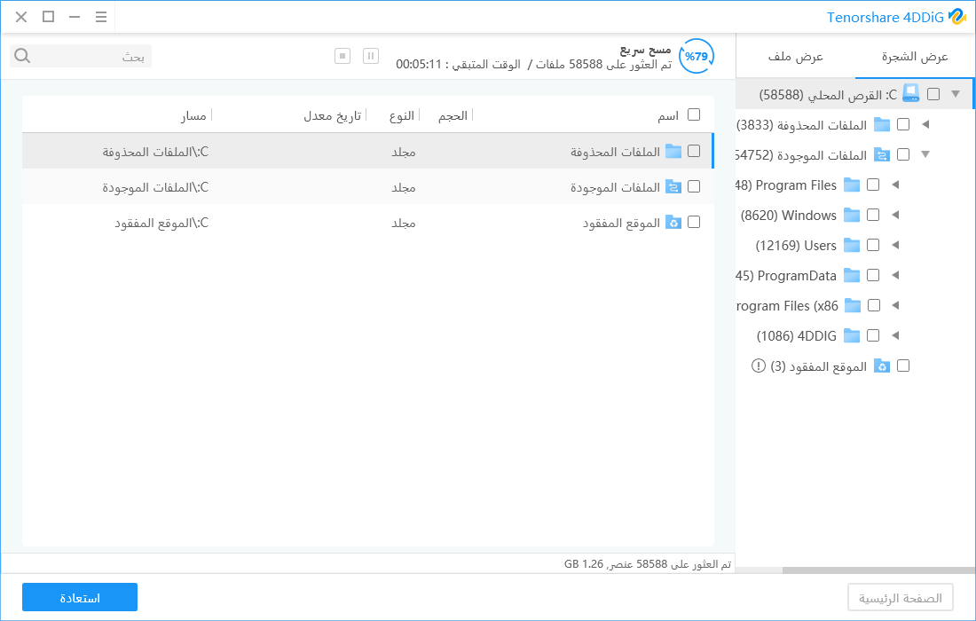Click the الملفات الموجودة folder icon in tree

pos(881,155)
